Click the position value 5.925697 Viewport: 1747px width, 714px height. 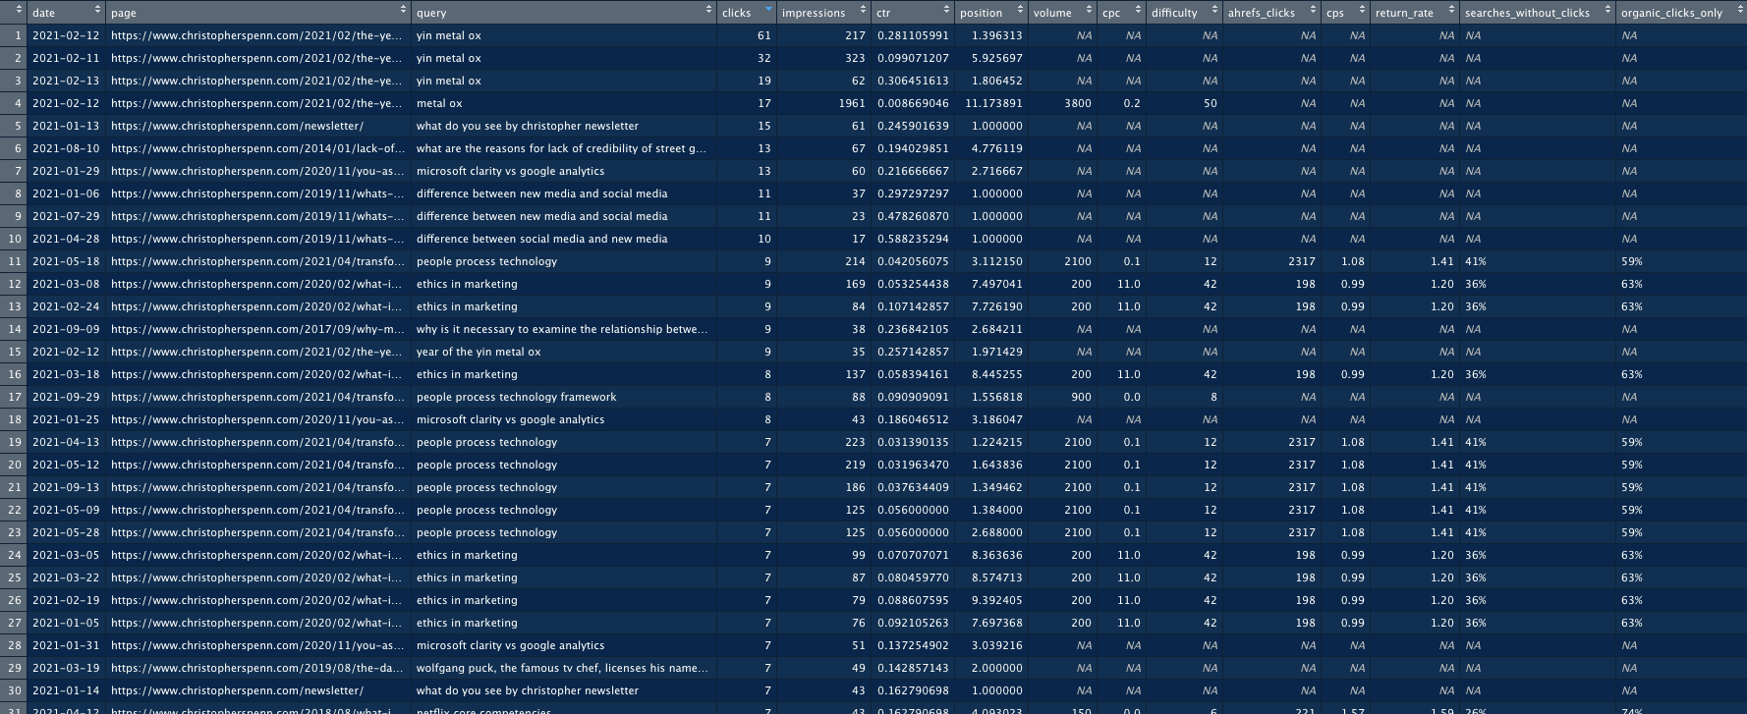[996, 58]
